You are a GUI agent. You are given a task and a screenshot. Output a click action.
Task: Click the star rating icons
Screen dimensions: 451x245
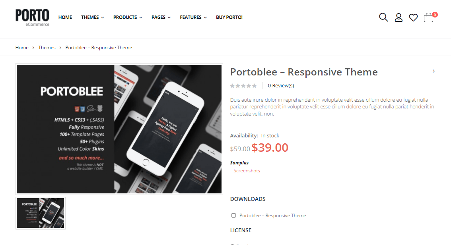click(x=243, y=86)
